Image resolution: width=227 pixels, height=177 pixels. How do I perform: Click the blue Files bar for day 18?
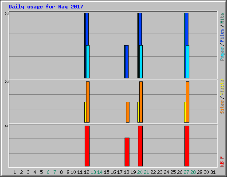(127, 62)
